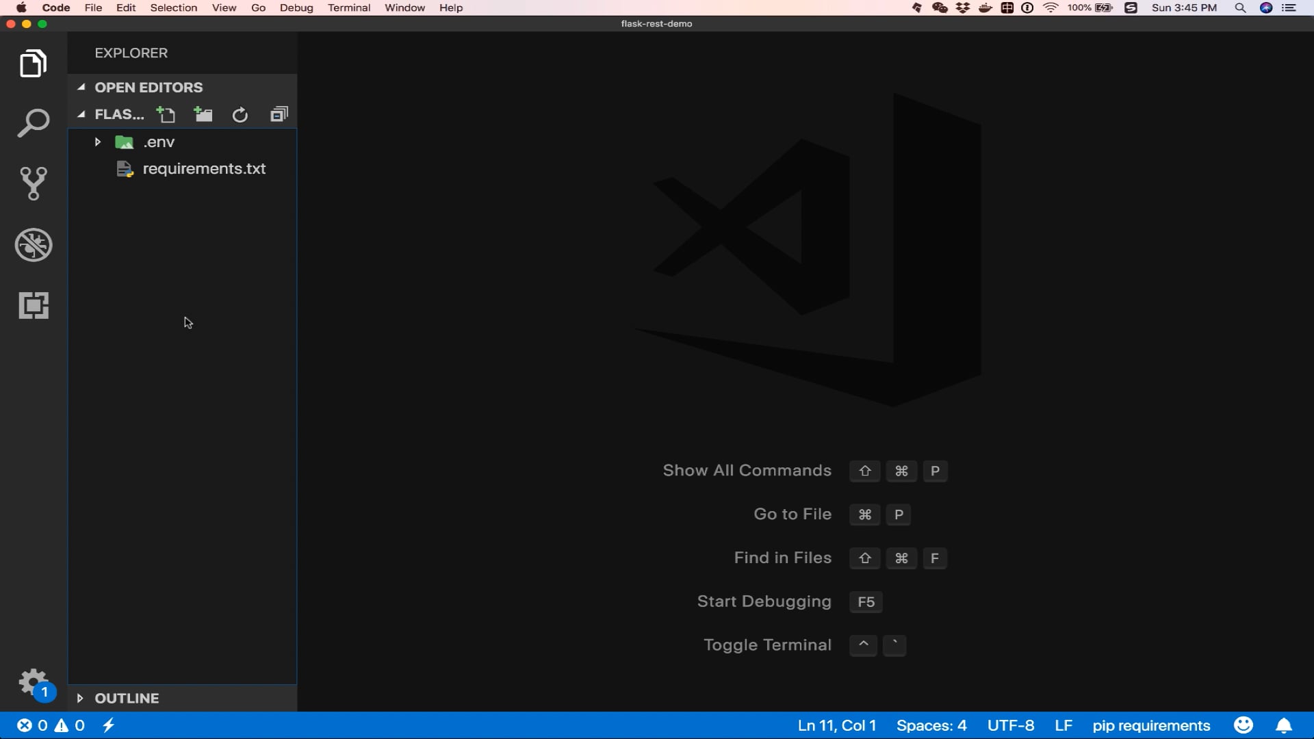Click the New File icon in explorer
The image size is (1314, 739).
coord(166,115)
